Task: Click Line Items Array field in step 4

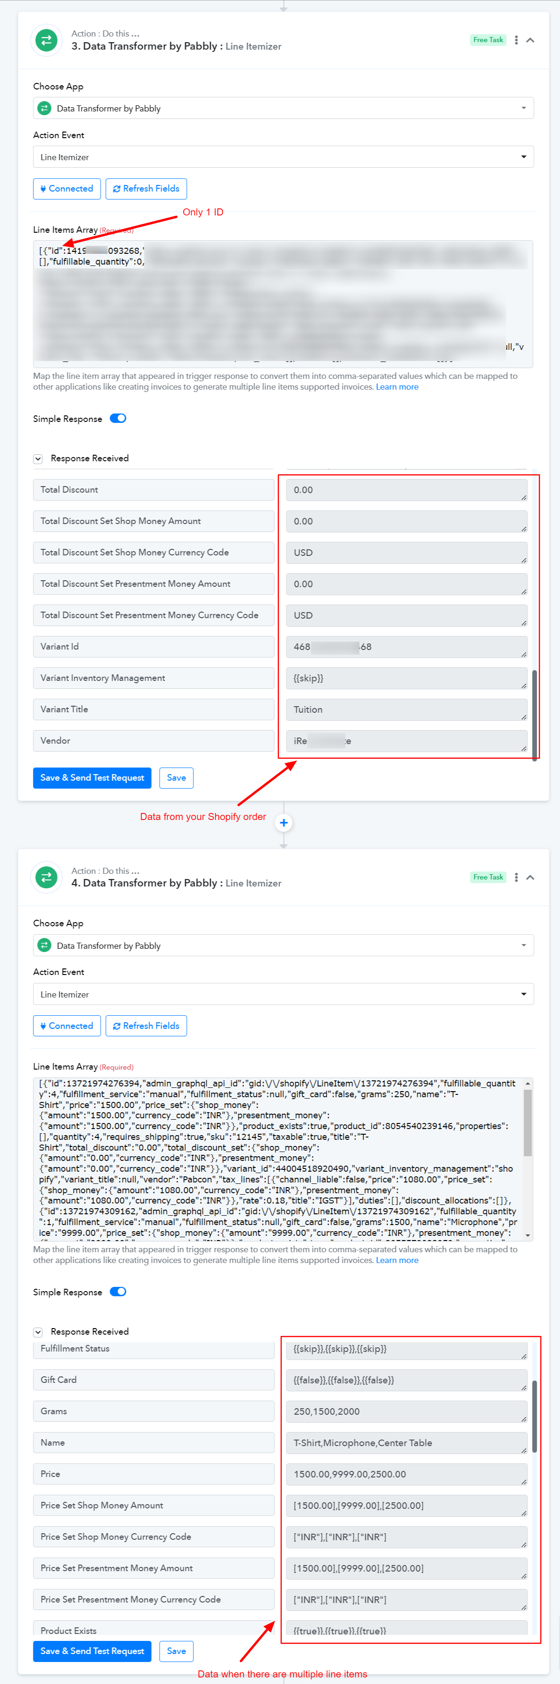Action: [x=283, y=1159]
